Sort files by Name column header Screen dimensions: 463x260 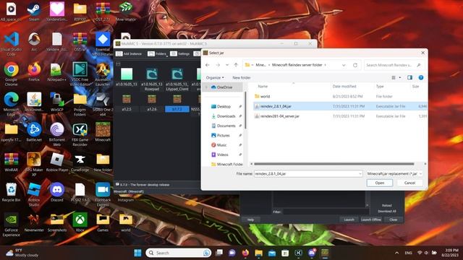(x=263, y=87)
